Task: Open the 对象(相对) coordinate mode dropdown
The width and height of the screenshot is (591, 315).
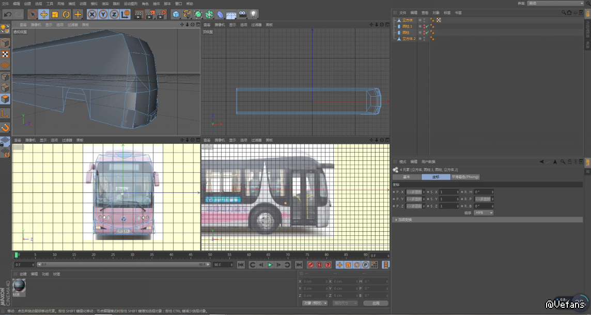Action: (x=315, y=303)
